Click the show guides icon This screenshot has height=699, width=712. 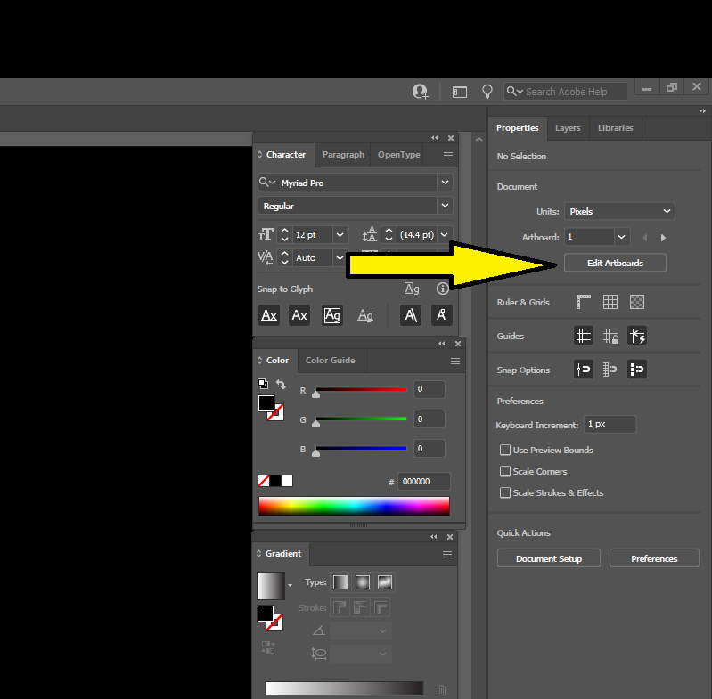tap(584, 336)
